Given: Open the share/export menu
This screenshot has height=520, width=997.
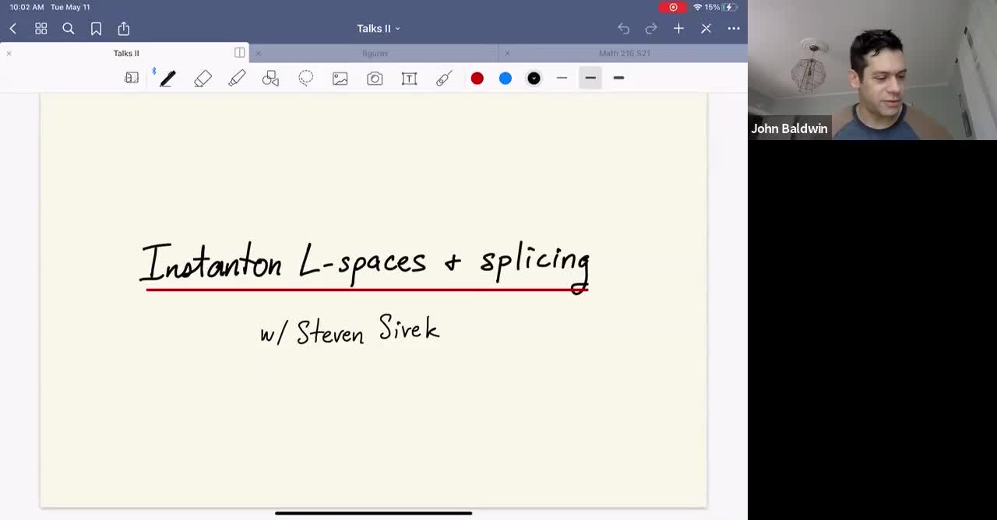Looking at the screenshot, I should (x=124, y=29).
